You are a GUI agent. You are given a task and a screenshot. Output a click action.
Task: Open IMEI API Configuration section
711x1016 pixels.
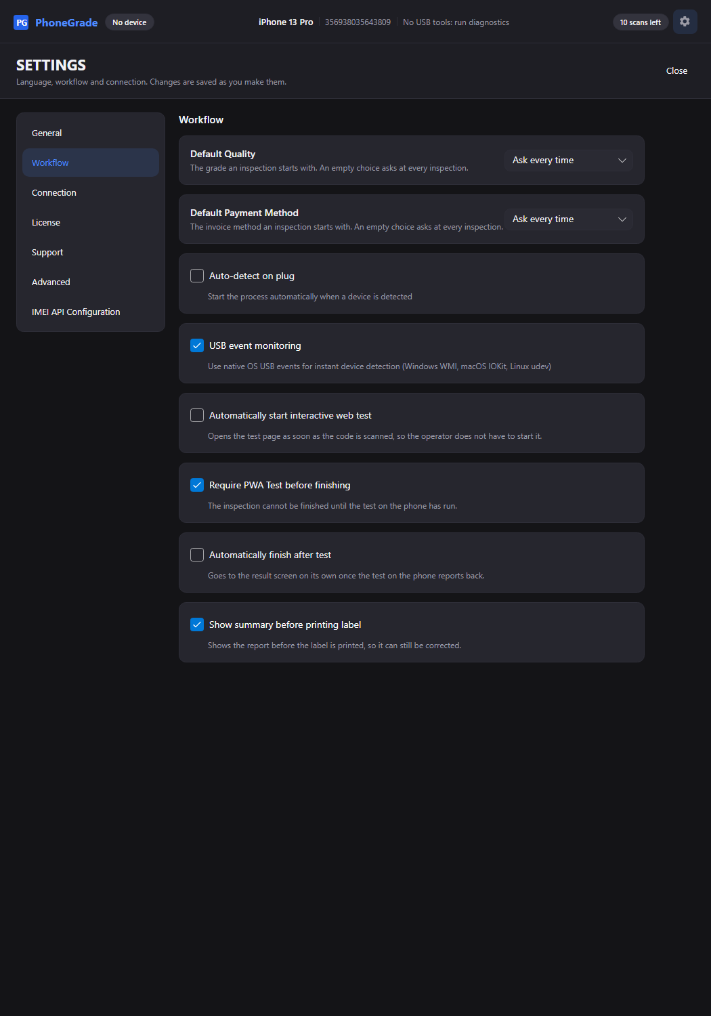[91, 312]
